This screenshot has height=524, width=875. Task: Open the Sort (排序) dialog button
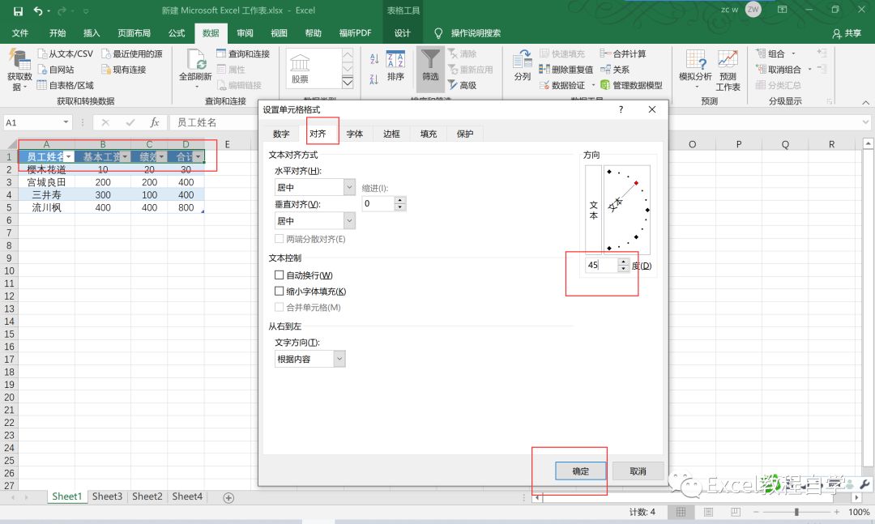[x=395, y=67]
